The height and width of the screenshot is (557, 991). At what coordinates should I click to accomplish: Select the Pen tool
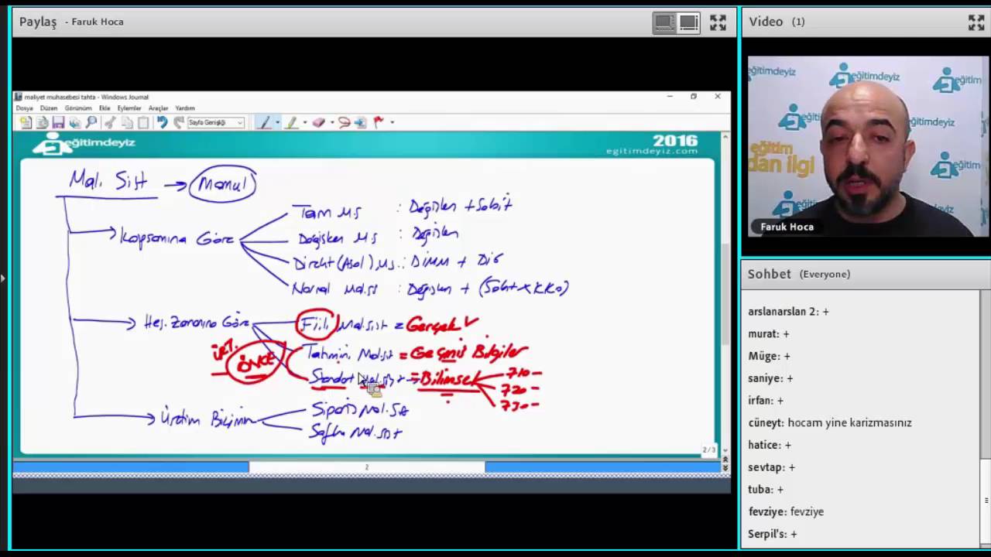pos(265,122)
